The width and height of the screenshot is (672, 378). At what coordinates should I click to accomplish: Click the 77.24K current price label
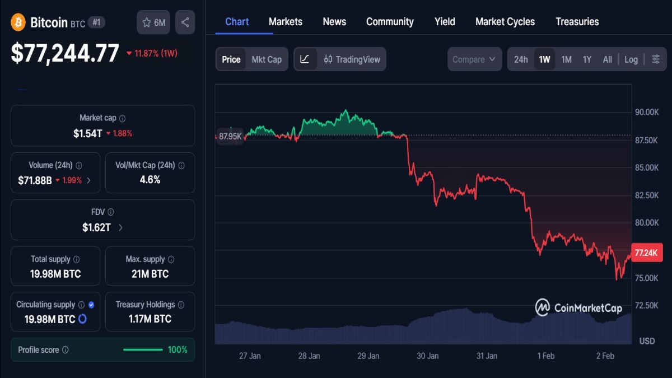(x=647, y=253)
